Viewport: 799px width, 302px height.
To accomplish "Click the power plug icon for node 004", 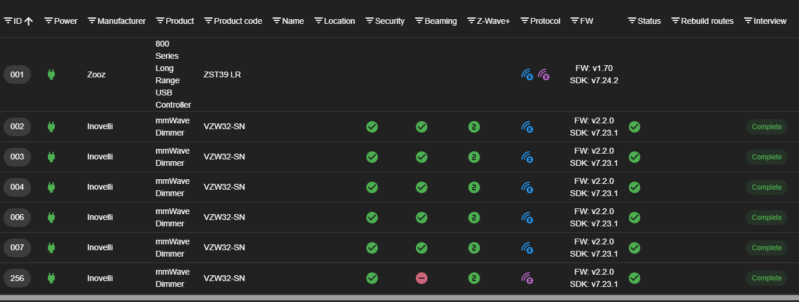I will (51, 187).
